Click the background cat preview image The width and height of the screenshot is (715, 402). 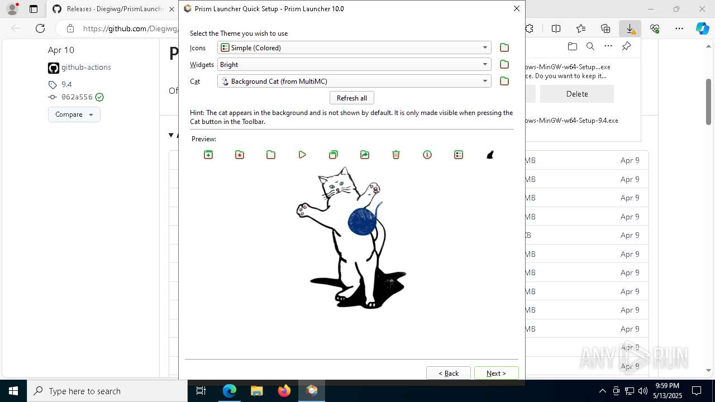coord(351,238)
